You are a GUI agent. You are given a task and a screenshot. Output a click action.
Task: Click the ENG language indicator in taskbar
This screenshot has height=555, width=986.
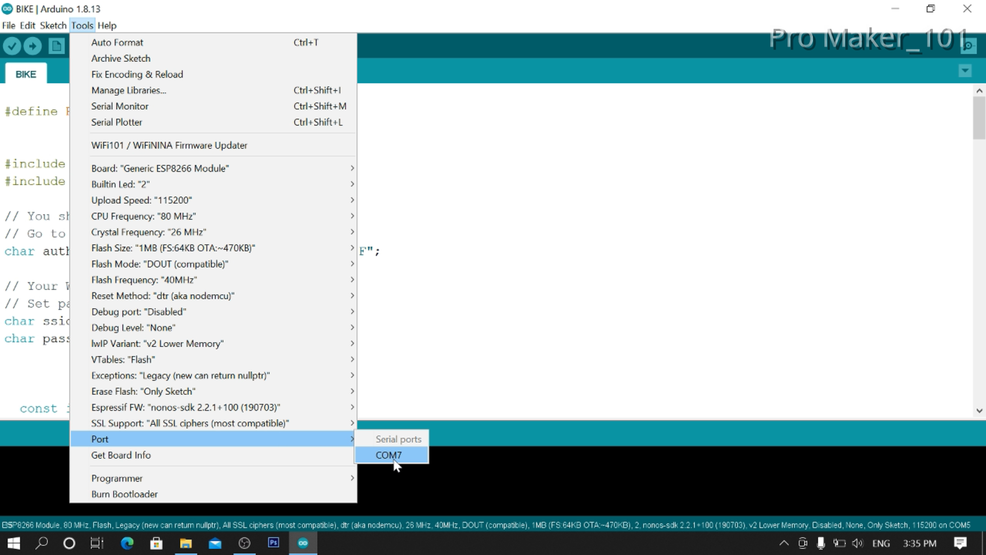(x=882, y=543)
